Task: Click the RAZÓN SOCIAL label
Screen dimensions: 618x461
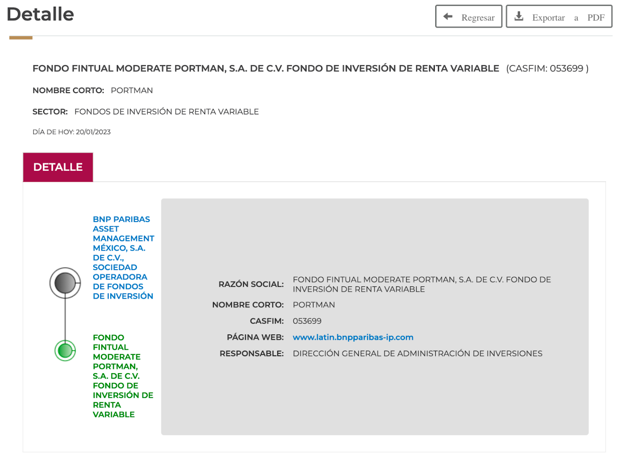Action: 251,284
